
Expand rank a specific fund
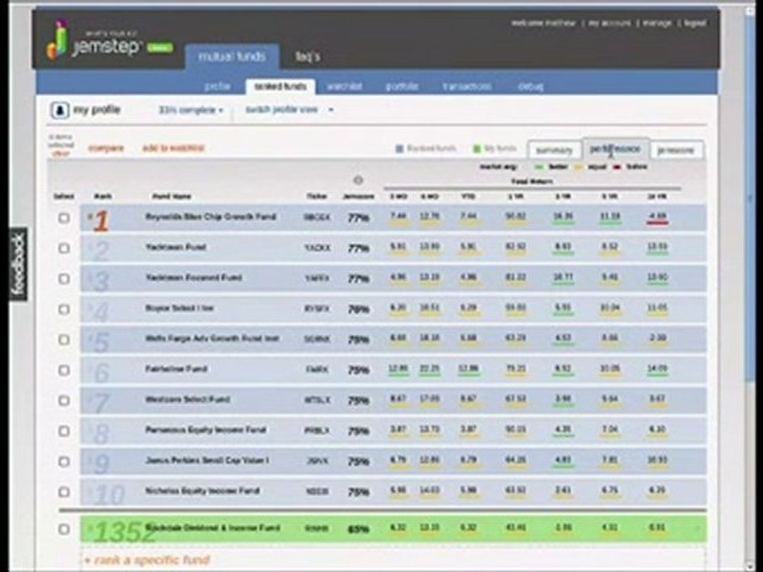click(148, 560)
